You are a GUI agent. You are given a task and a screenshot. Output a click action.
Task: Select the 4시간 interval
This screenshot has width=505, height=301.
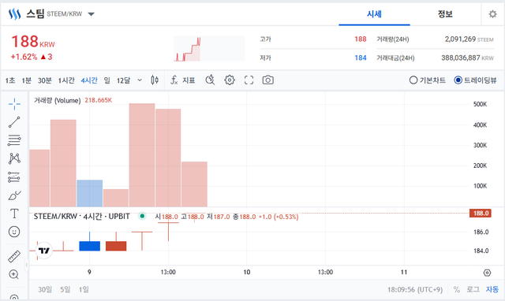point(89,80)
